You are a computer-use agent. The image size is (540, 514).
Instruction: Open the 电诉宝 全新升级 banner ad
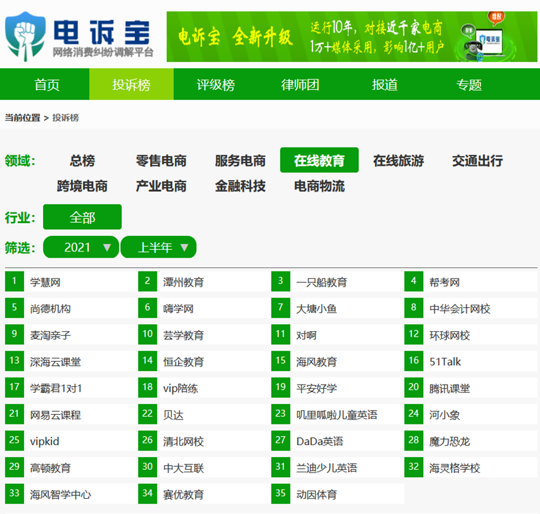tap(352, 37)
